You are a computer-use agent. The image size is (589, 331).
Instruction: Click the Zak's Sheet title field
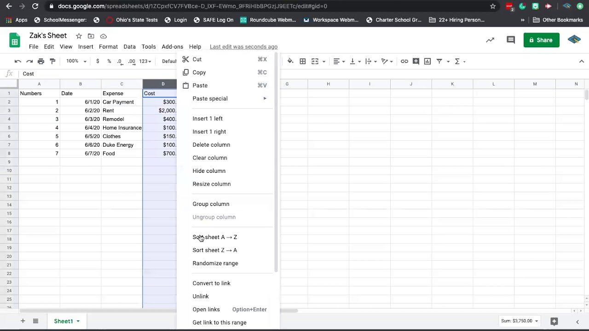click(x=48, y=36)
